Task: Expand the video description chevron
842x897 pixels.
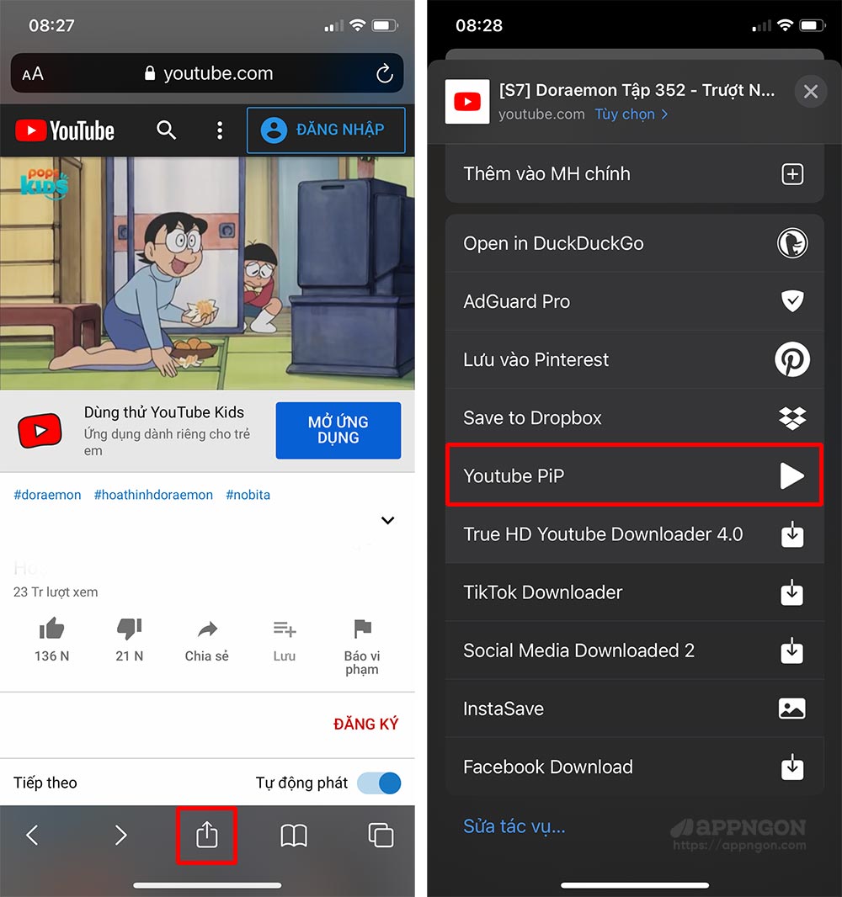Action: (387, 520)
